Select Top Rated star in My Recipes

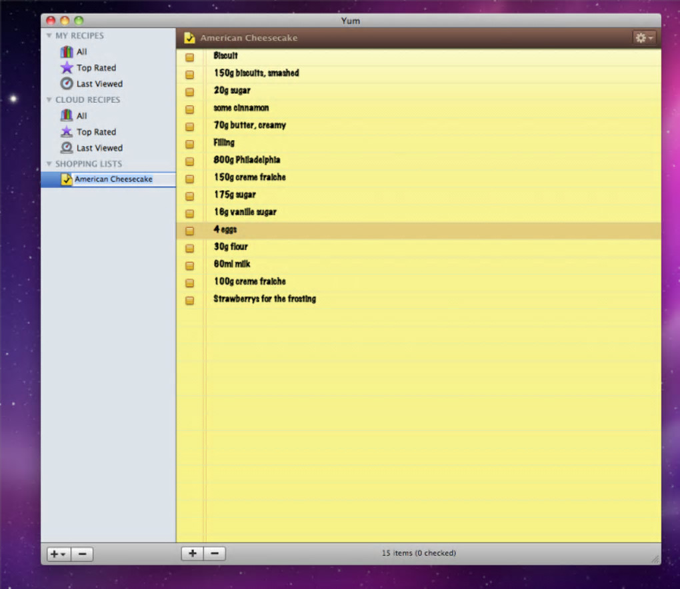(67, 67)
